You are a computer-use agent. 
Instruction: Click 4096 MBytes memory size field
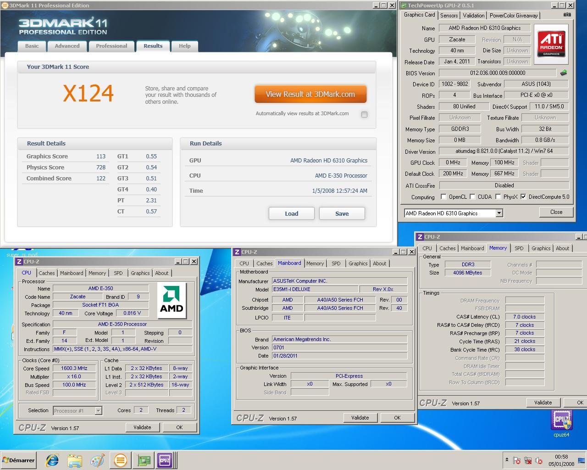tap(468, 273)
